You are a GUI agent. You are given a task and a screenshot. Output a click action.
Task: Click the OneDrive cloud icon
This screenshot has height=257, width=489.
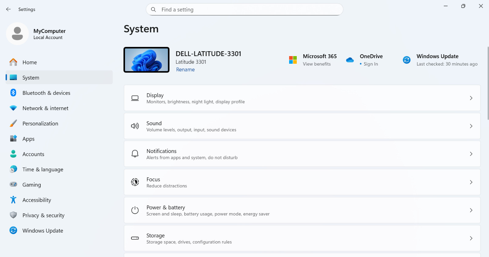(x=350, y=60)
